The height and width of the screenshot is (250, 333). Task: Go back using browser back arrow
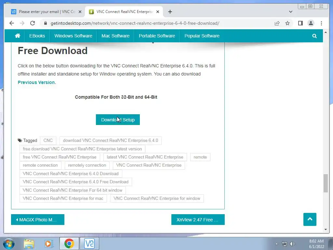(x=12, y=23)
